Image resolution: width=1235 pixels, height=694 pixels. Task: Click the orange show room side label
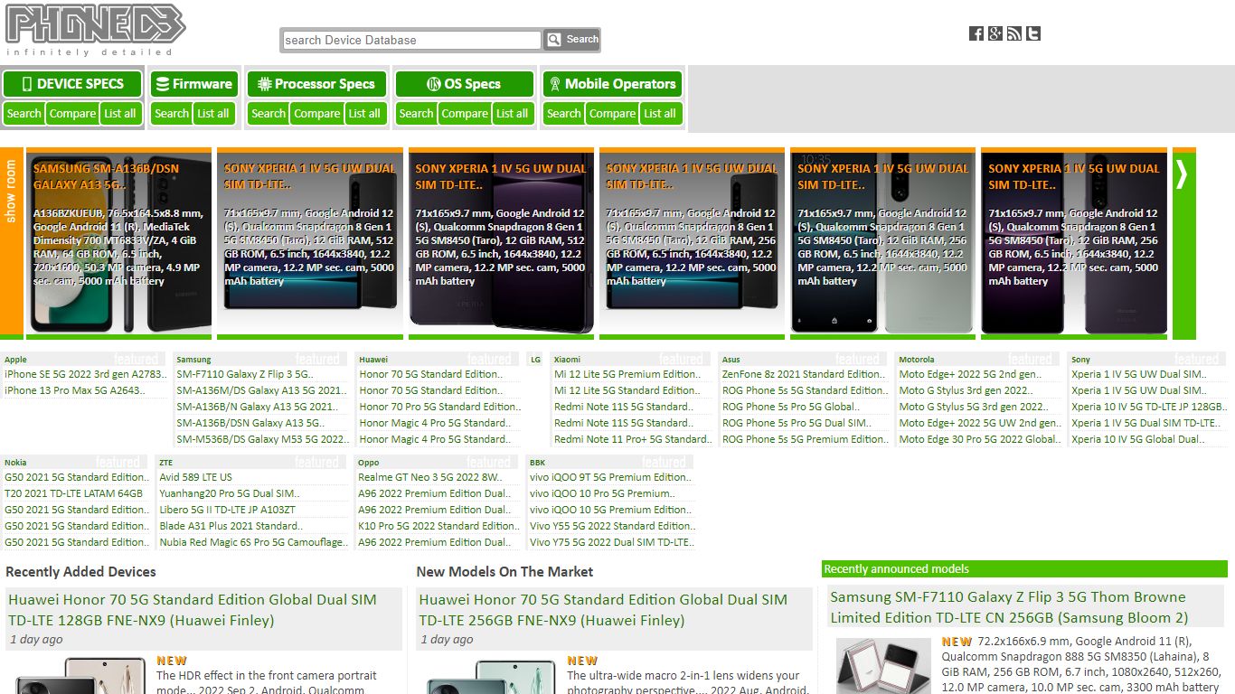11,244
